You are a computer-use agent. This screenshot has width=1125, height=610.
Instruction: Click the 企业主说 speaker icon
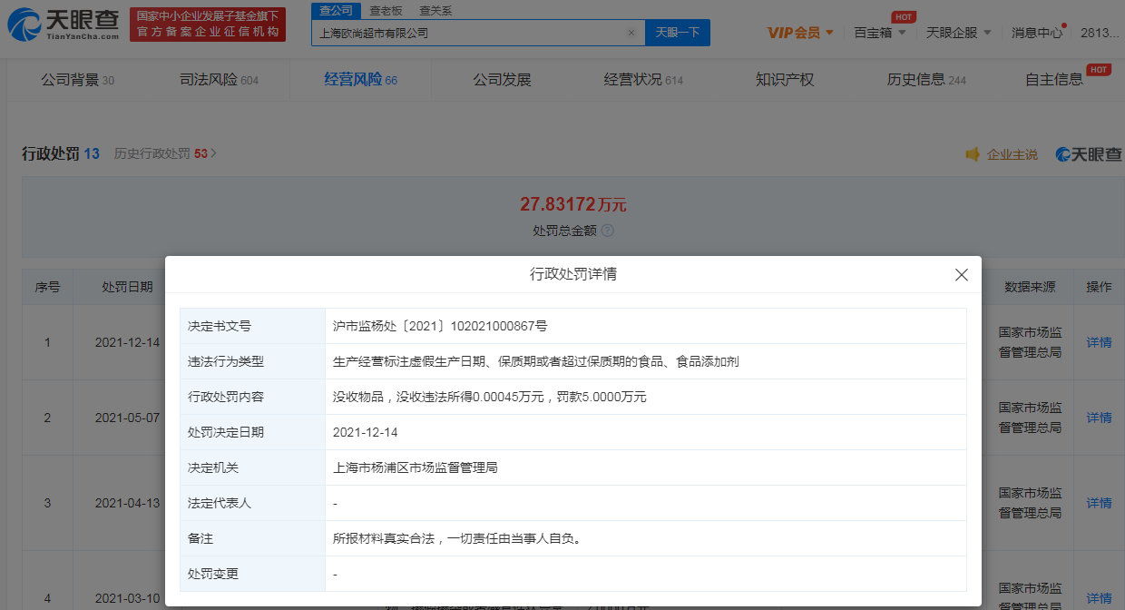click(x=973, y=154)
